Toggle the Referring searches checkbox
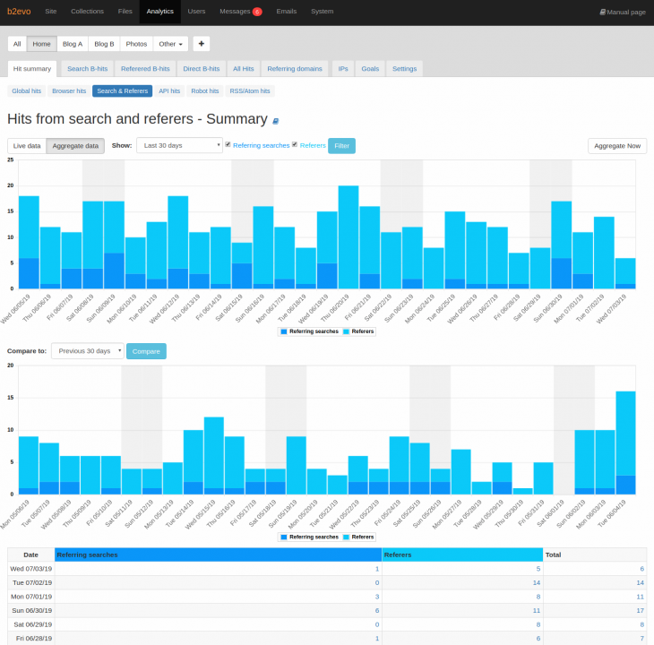 tap(228, 144)
